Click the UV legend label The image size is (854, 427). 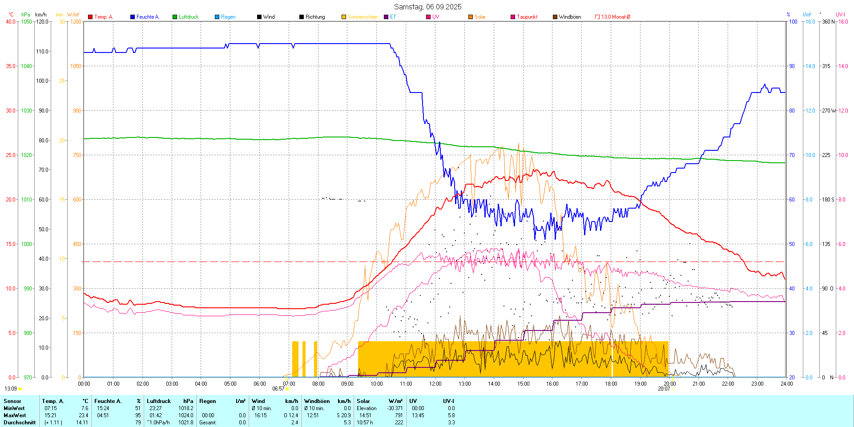point(435,17)
